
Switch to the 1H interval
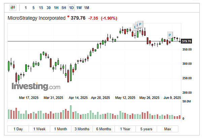click(x=56, y=8)
